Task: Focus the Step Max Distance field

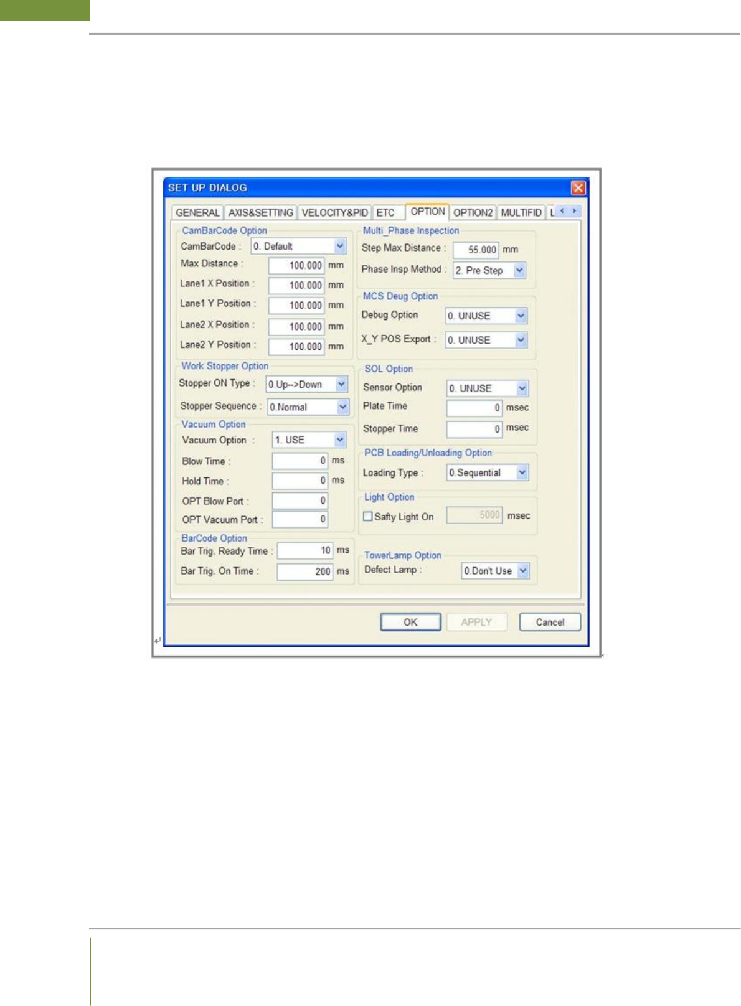Action: [476, 250]
